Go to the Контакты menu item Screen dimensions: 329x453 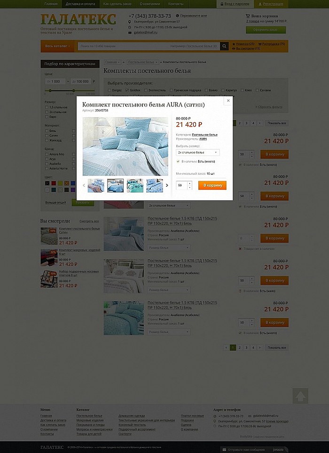(176, 4)
